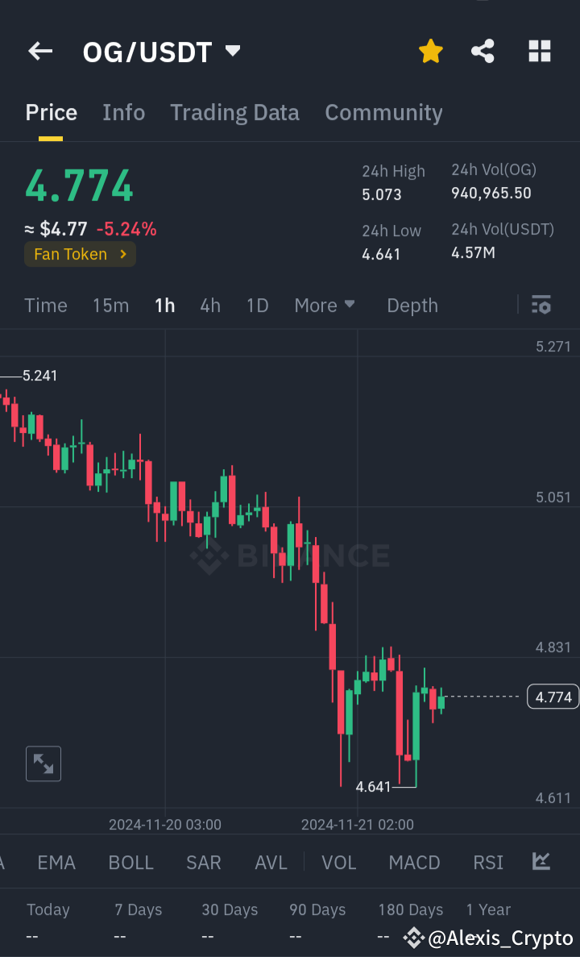Open the grid layout icon top right
The width and height of the screenshot is (580, 957).
[539, 51]
